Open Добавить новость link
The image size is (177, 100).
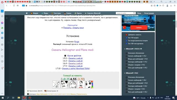[135, 35]
